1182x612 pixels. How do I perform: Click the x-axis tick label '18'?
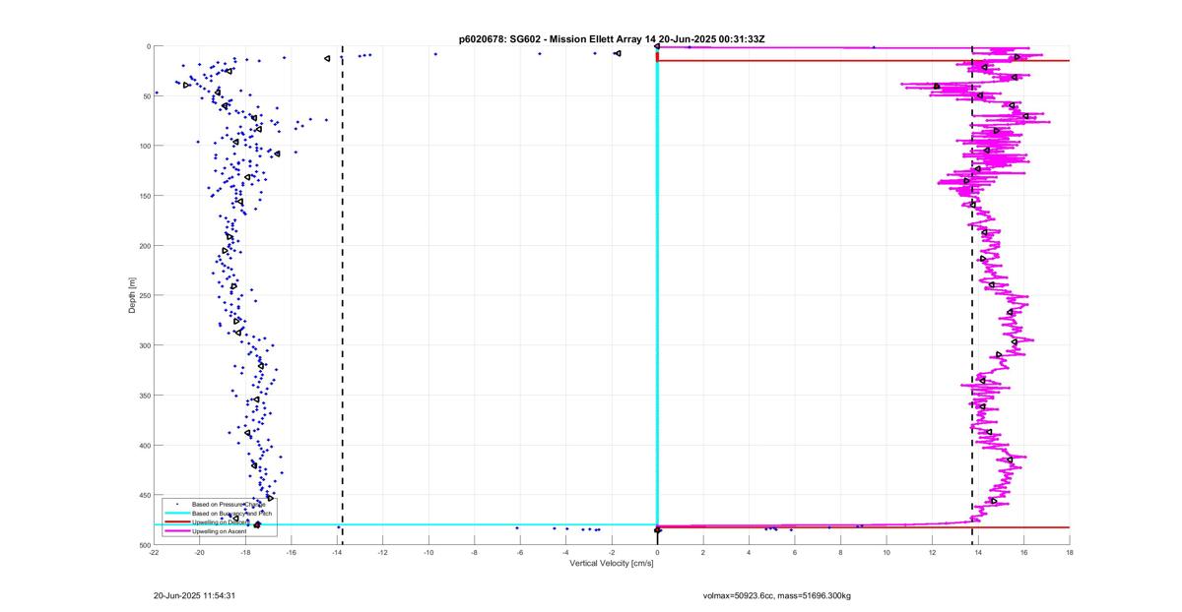[1070, 553]
